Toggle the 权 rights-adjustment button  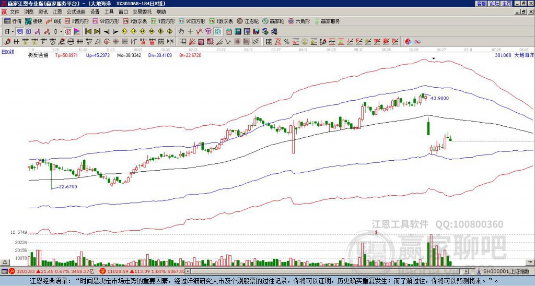point(68,32)
